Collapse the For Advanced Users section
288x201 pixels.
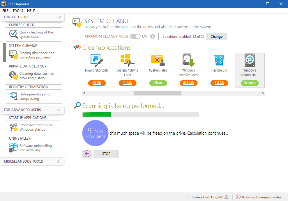(59, 110)
